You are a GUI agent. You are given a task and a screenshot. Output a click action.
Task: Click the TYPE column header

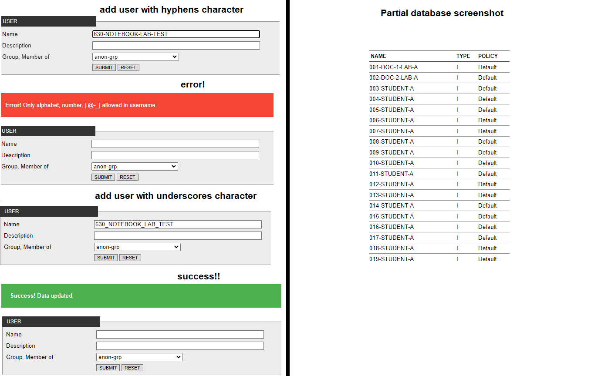[463, 56]
